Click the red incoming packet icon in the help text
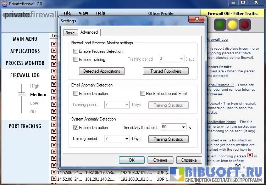The width and height of the screenshot is (266, 185). pyautogui.click(x=250, y=156)
